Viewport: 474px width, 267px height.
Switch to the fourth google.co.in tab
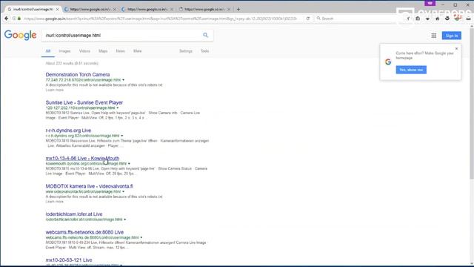point(204,10)
